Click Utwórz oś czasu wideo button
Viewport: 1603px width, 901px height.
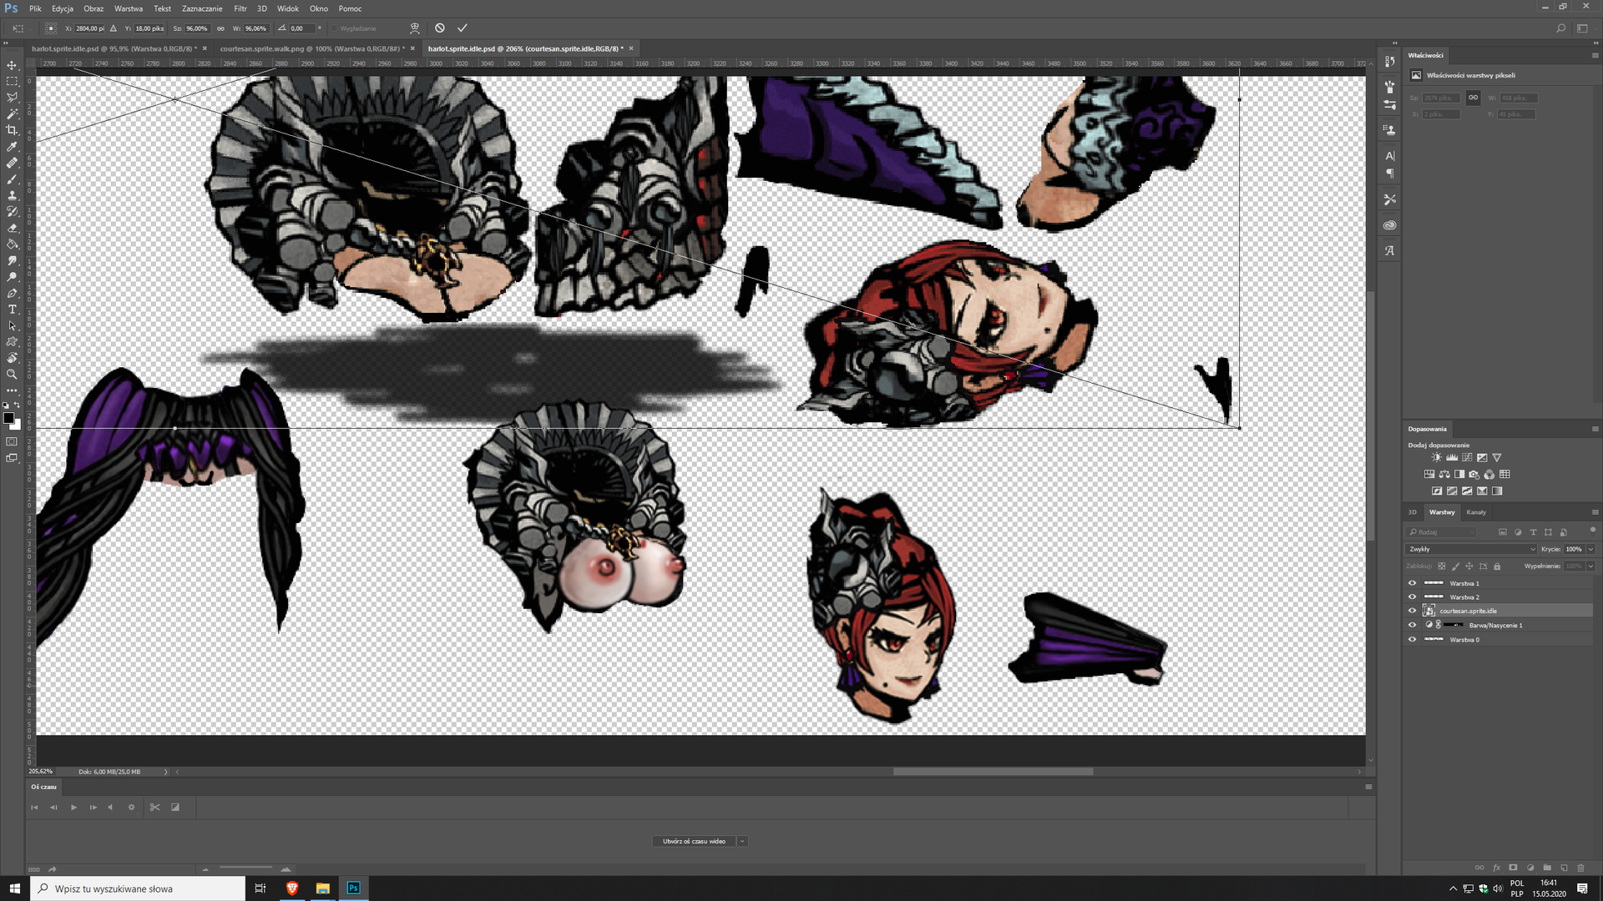pos(694,841)
